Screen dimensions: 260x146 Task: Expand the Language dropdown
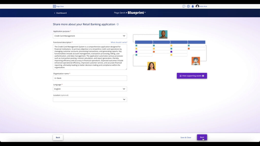click(x=124, y=89)
